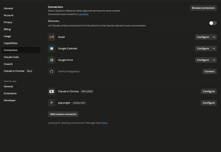
Task: Click the Desktop app section label
Action: click(10, 81)
